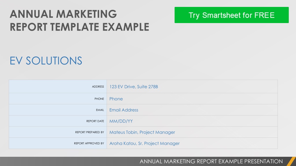Select the Email Address placeholder value
The width and height of the screenshot is (296, 166).
tap(124, 110)
